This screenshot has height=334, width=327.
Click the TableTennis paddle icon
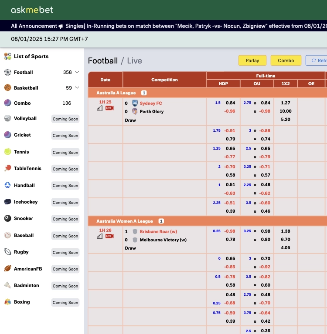coord(8,168)
